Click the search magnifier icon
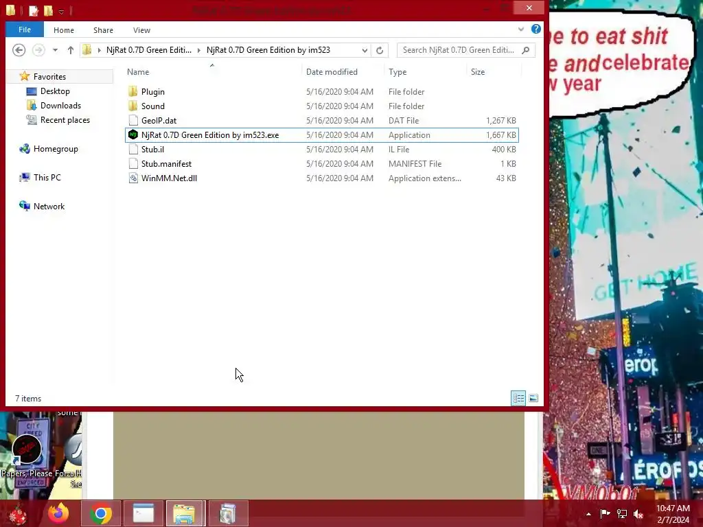703x527 pixels. click(x=526, y=50)
